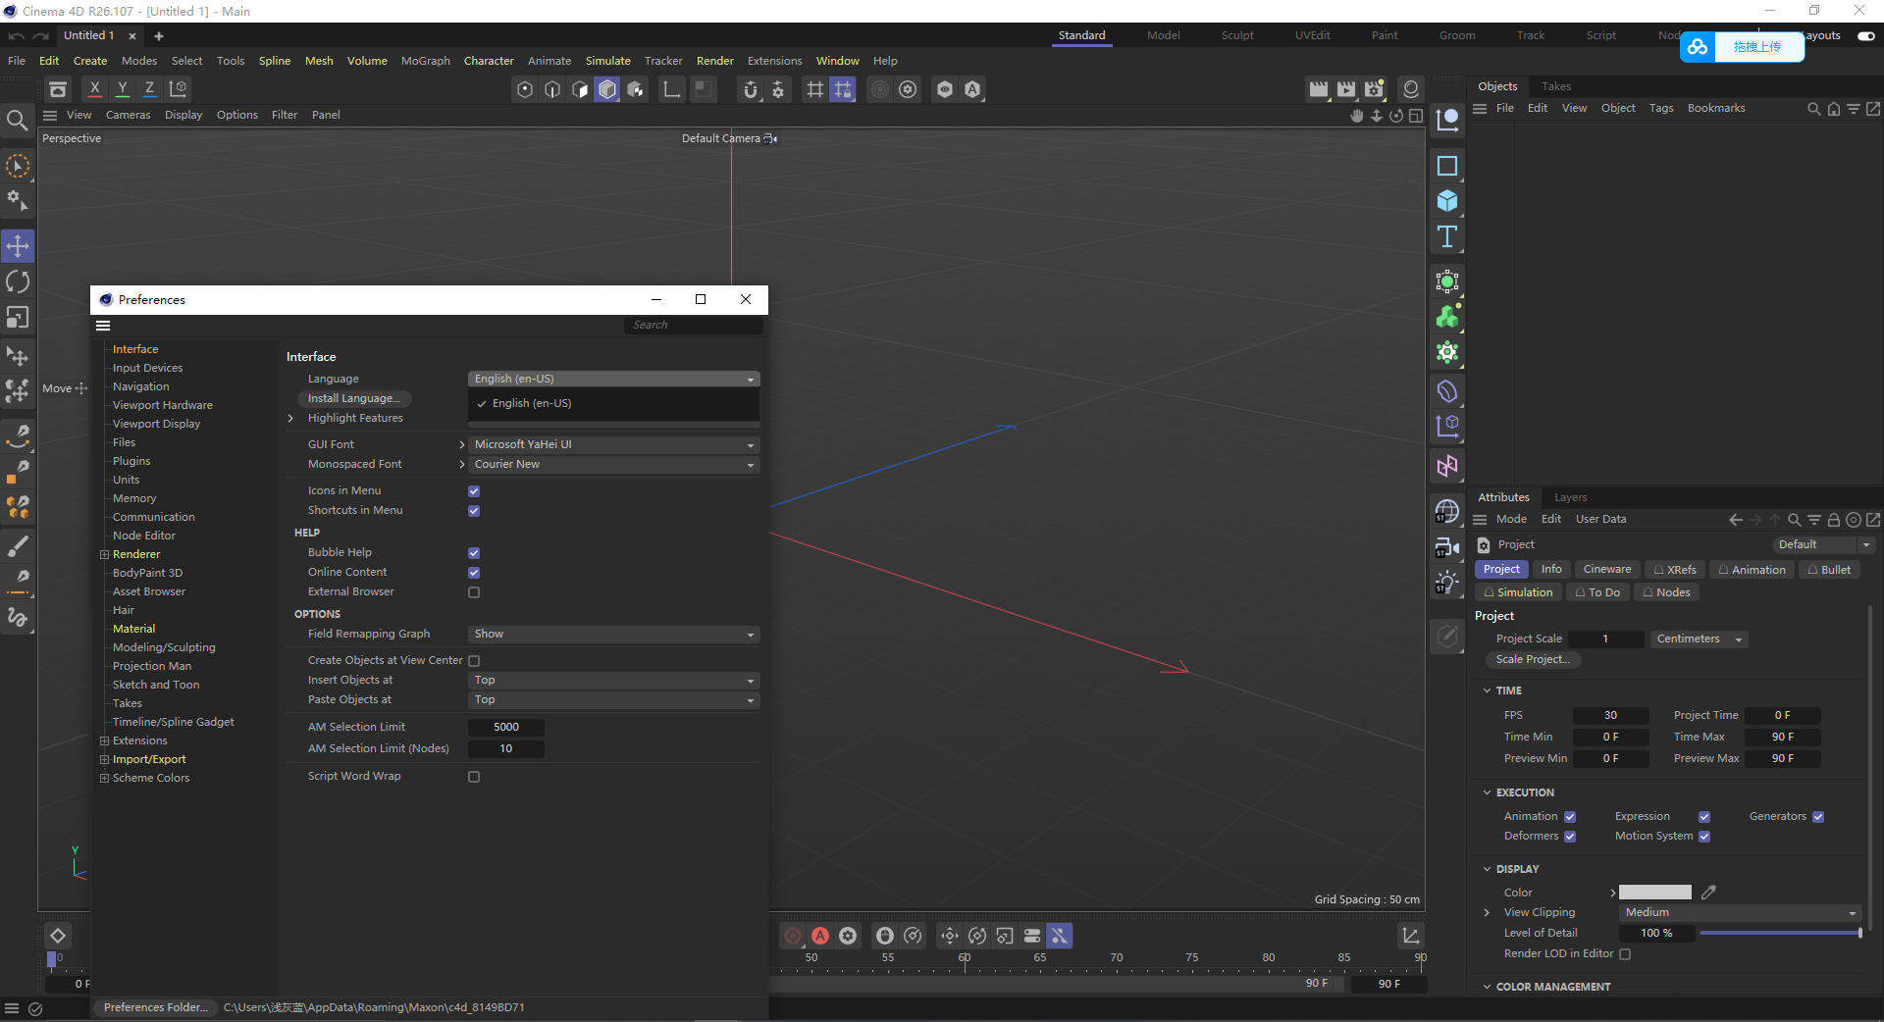This screenshot has width=1884, height=1022.
Task: Click the Scale Project button
Action: [1532, 659]
